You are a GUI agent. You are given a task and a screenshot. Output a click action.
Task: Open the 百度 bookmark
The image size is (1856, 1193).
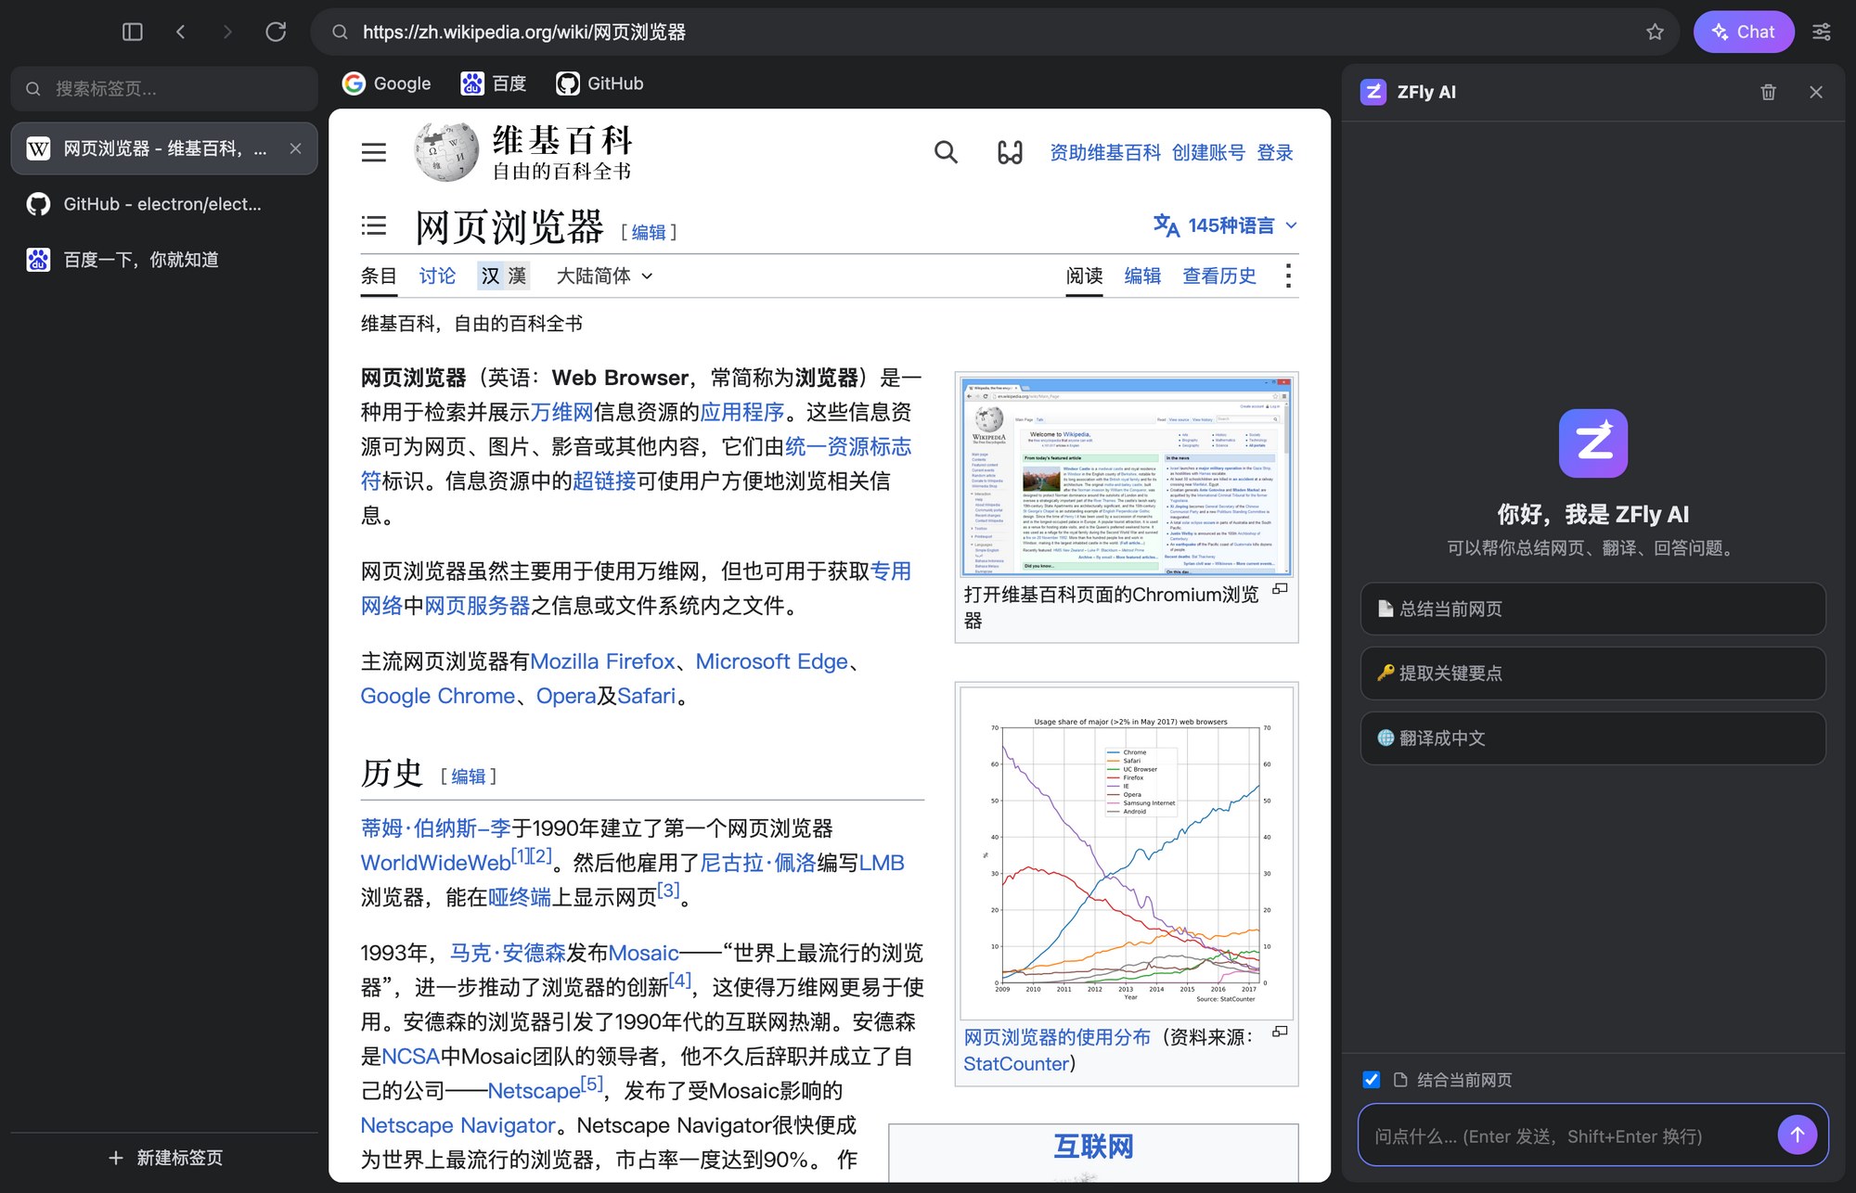coord(494,83)
